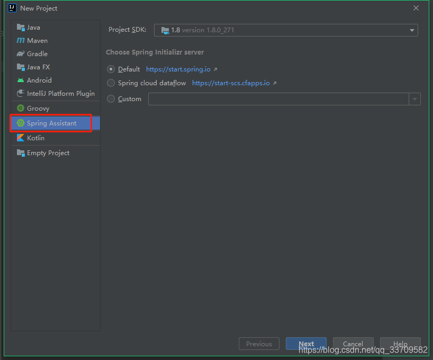Select the Custom server radio button

point(111,99)
